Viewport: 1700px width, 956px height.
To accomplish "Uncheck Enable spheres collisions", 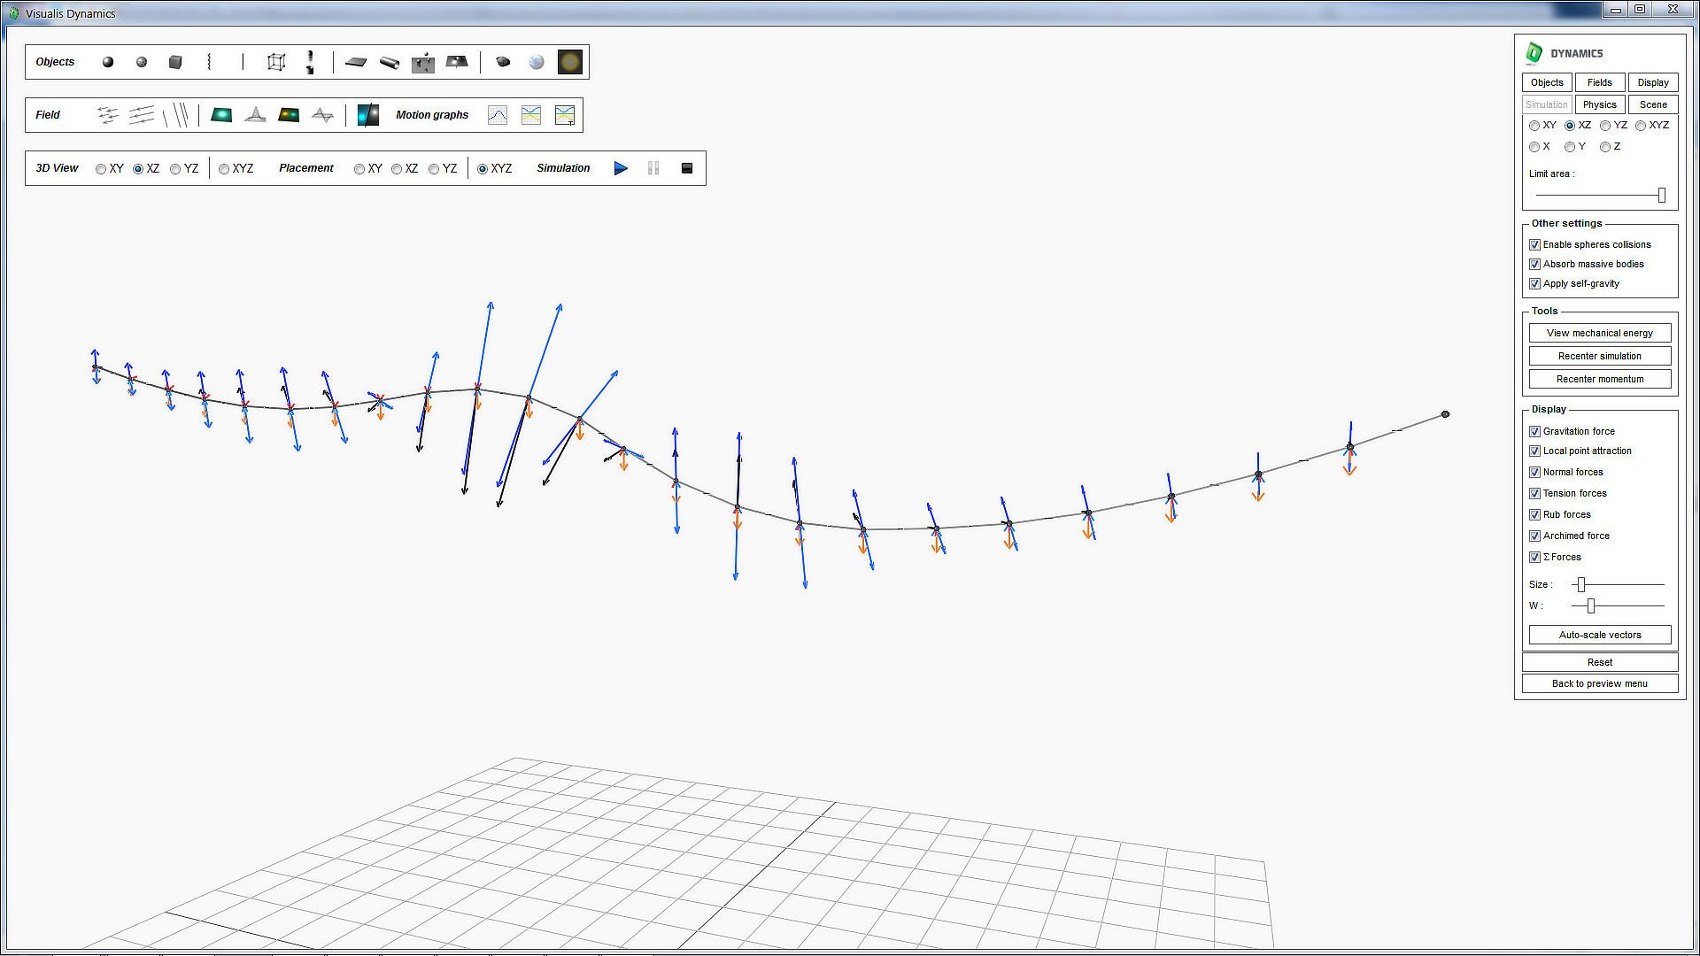I will point(1535,245).
